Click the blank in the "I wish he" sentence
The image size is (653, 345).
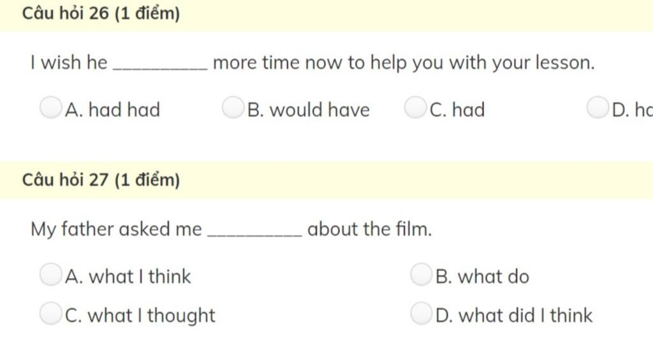159,65
